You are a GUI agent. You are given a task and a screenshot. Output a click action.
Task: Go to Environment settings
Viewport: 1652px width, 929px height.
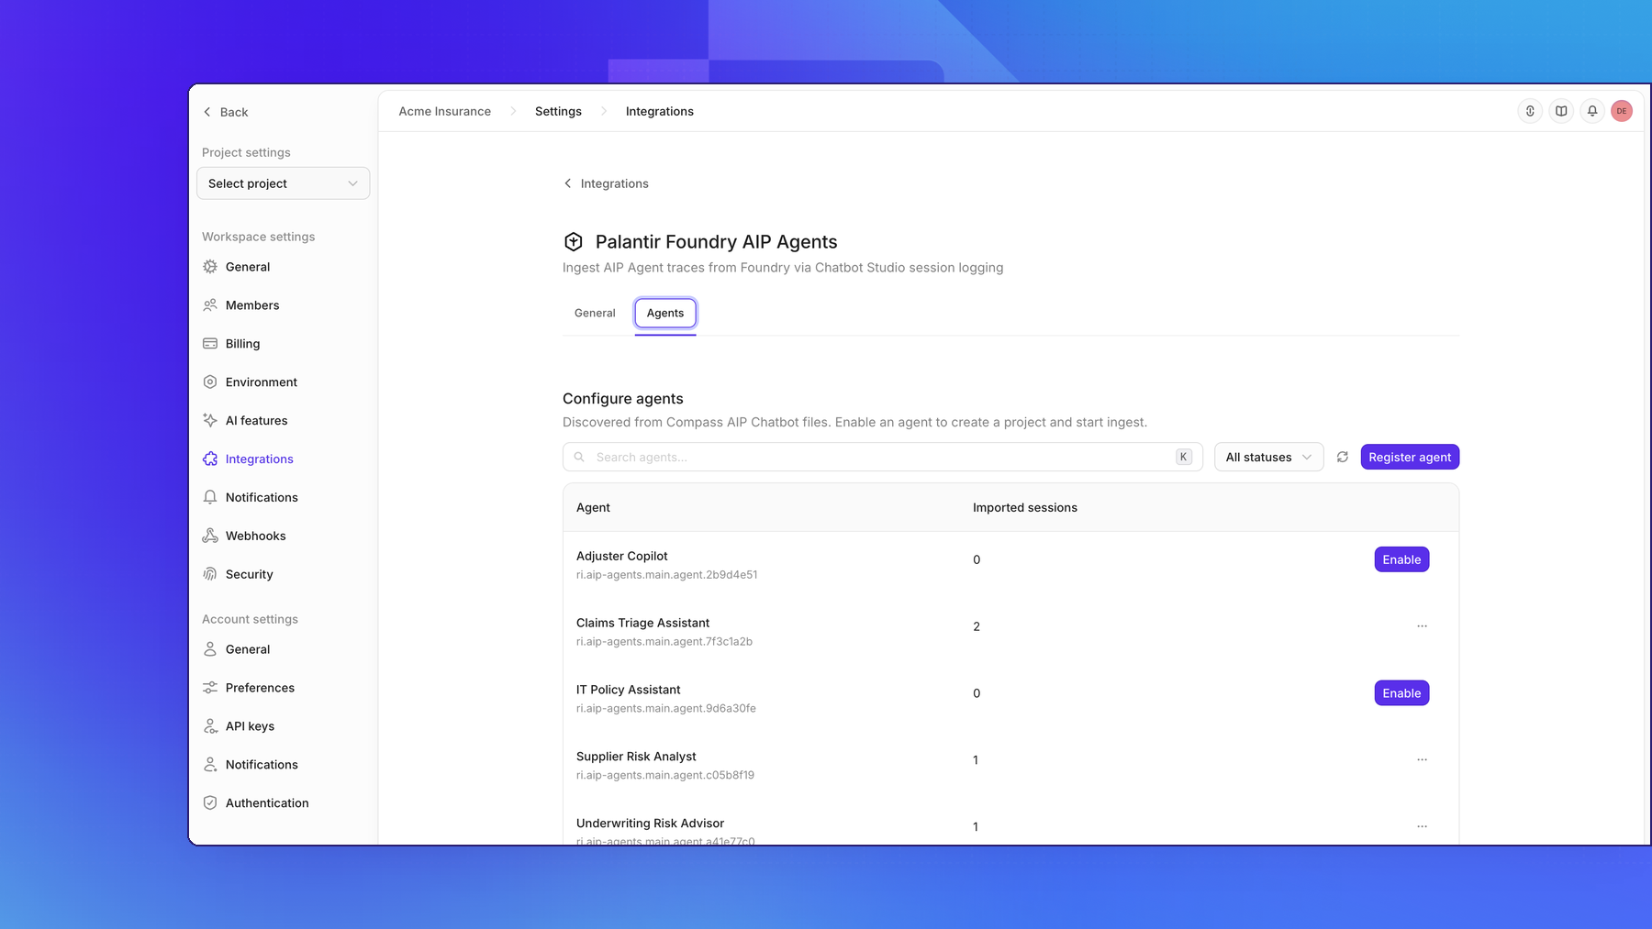(x=262, y=382)
